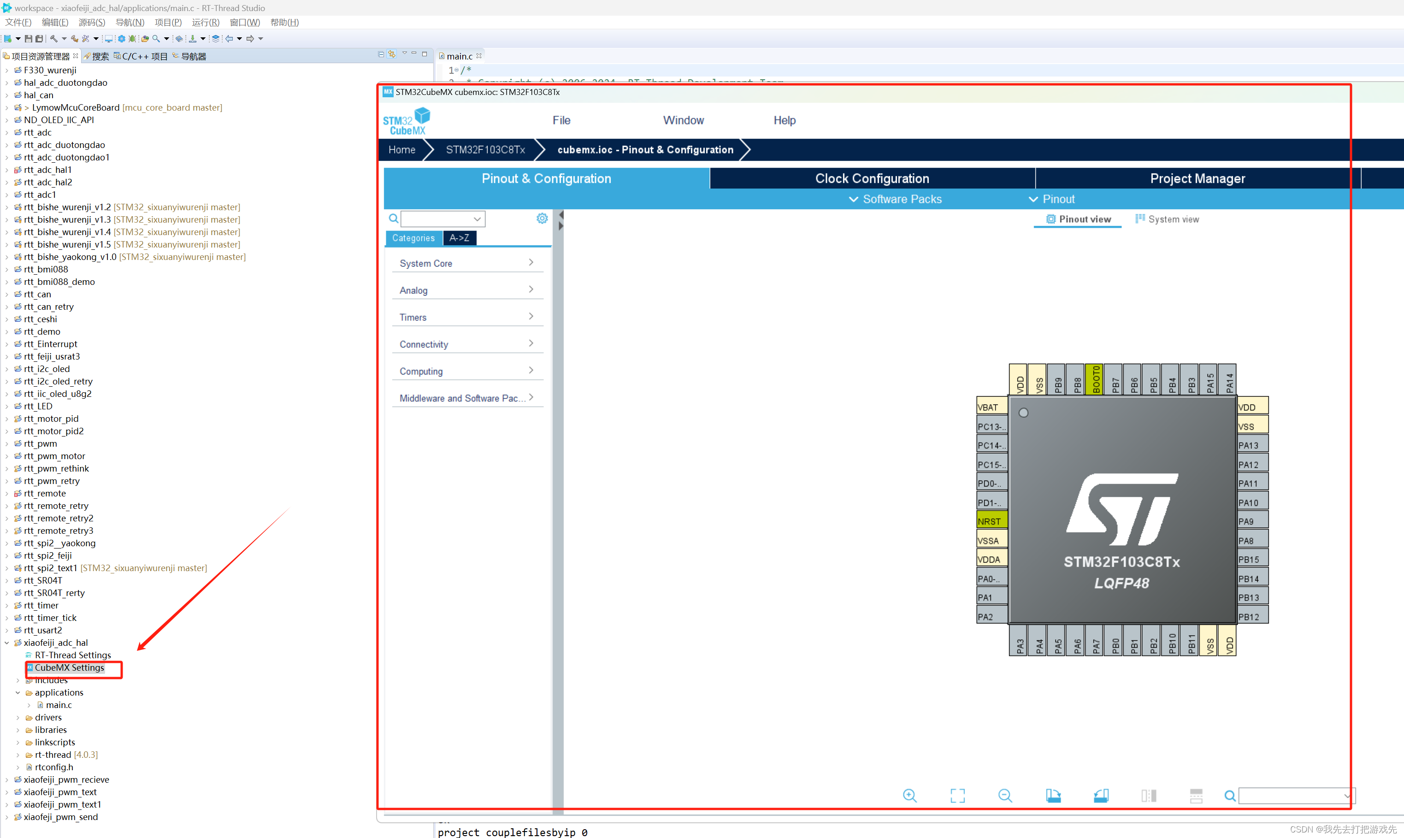Click the open element folder icon
This screenshot has width=1404, height=838.
tap(145, 38)
